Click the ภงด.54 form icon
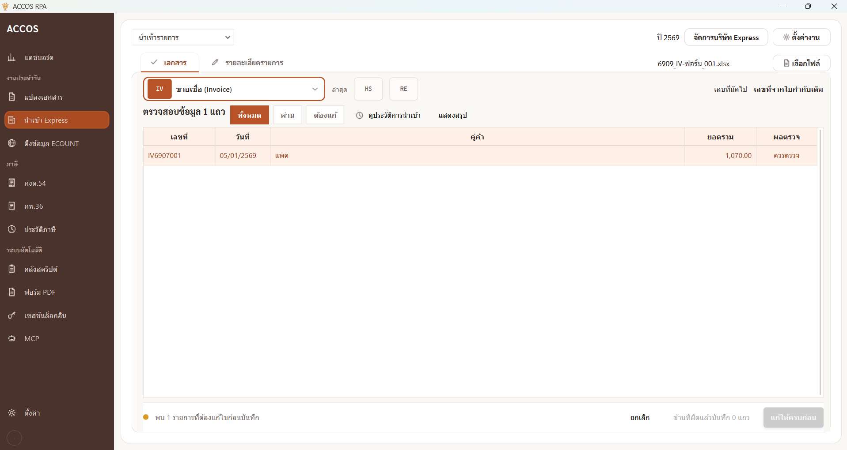This screenshot has width=847, height=450. pos(12,183)
